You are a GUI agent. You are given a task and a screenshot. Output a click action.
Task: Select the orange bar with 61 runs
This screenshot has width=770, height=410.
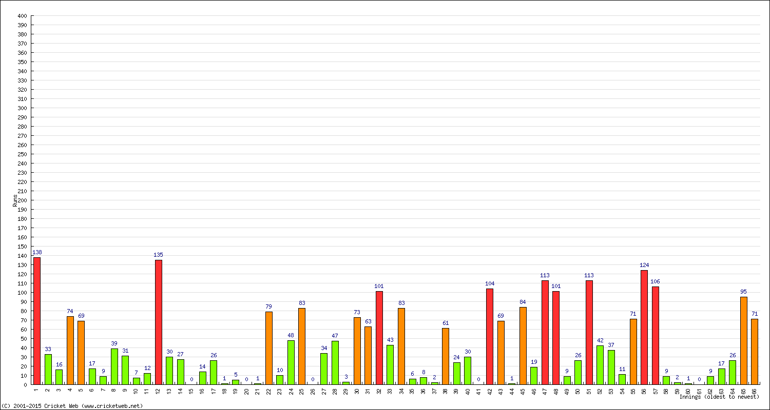point(446,357)
